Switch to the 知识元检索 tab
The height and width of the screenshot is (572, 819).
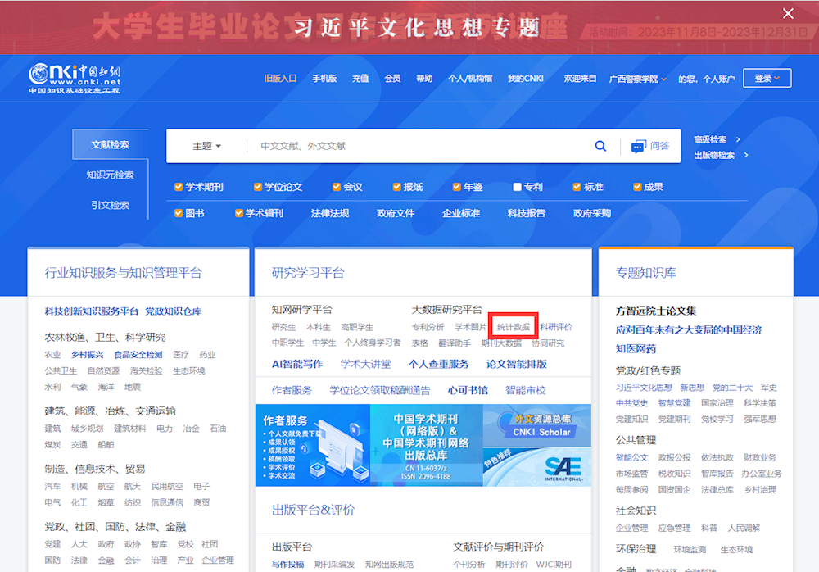pyautogui.click(x=110, y=175)
